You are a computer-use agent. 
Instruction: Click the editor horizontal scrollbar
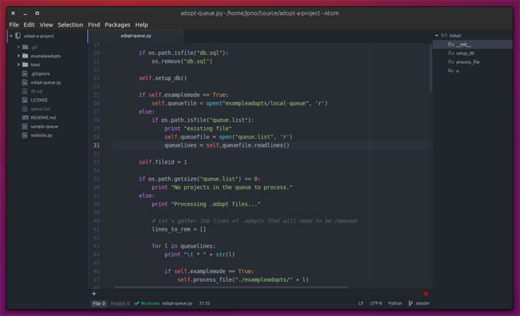click(231, 287)
